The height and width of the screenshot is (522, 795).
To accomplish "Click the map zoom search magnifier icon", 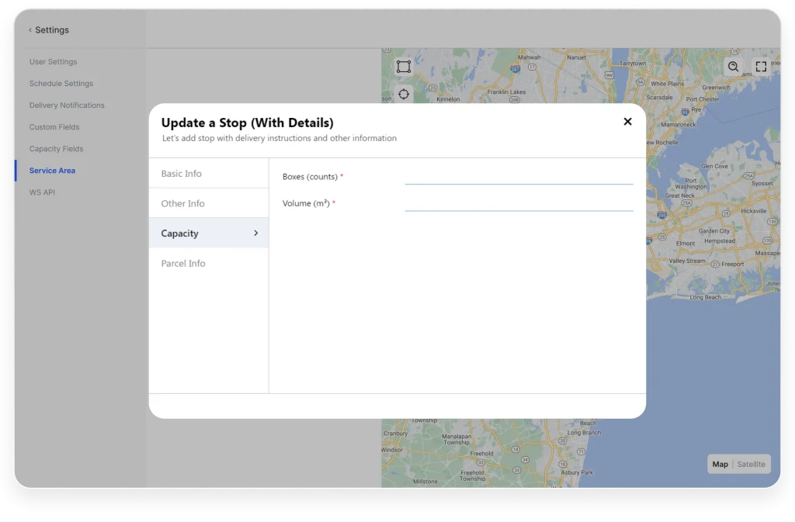I will point(733,67).
